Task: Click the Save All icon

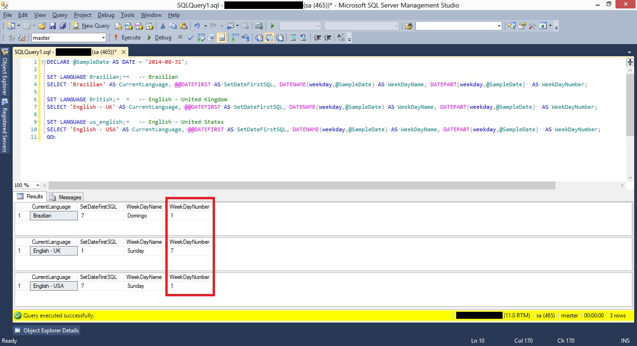Action: tap(62, 26)
